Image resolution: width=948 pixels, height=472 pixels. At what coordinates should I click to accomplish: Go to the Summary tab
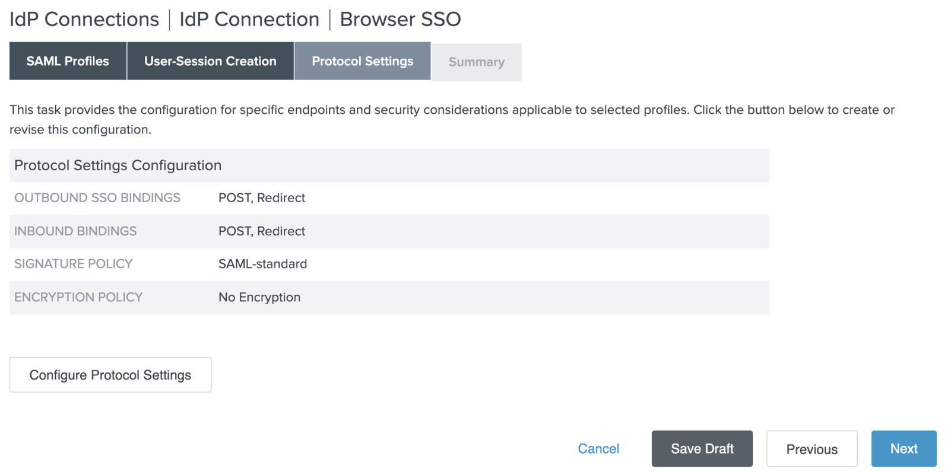[476, 62]
